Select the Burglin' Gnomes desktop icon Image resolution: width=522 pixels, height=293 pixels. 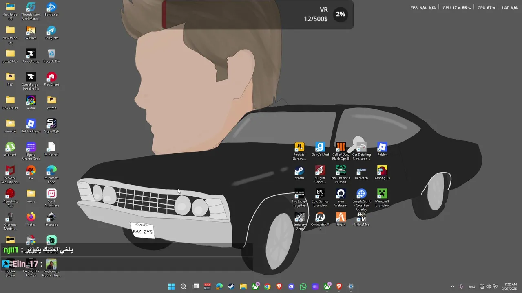320,175
